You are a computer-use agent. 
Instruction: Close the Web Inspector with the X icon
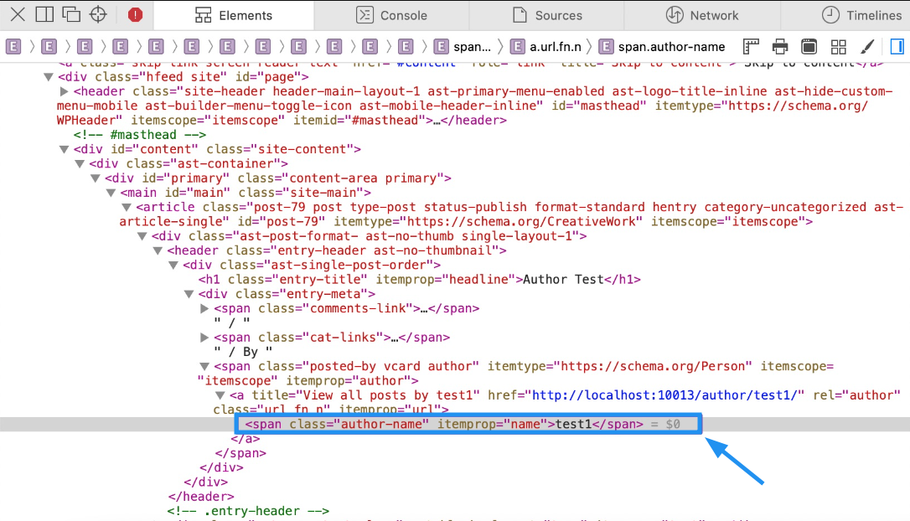[18, 14]
